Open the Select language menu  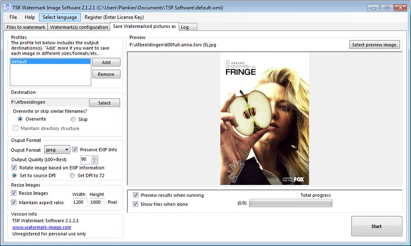(x=60, y=17)
